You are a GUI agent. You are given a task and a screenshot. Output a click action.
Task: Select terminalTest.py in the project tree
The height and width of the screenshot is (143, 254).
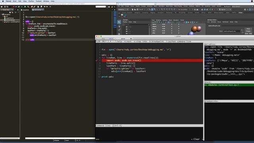[10, 20]
